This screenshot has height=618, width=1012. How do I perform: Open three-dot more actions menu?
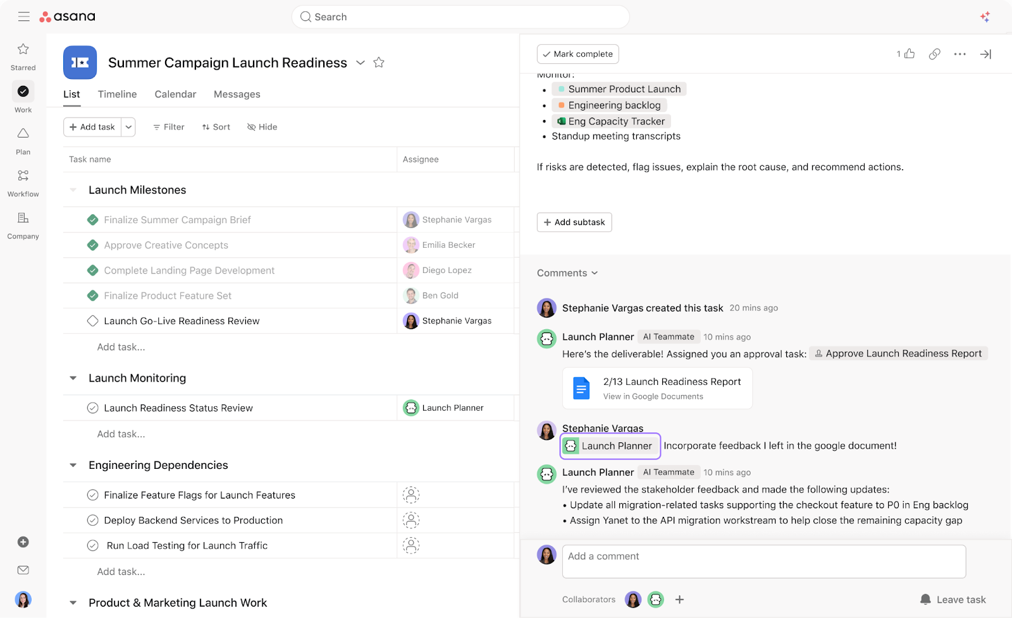(x=960, y=54)
